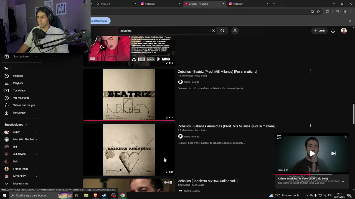Open Sábanas Anónimas video thumbnail

pyautogui.click(x=129, y=150)
